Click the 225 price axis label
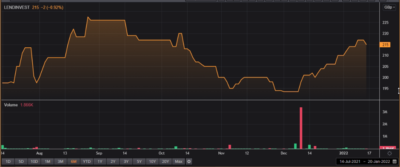 point(385,23)
